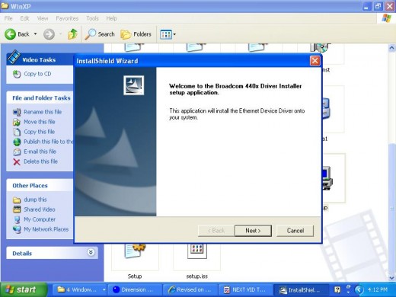Open the Views dropdown in toolbar

pos(168,34)
